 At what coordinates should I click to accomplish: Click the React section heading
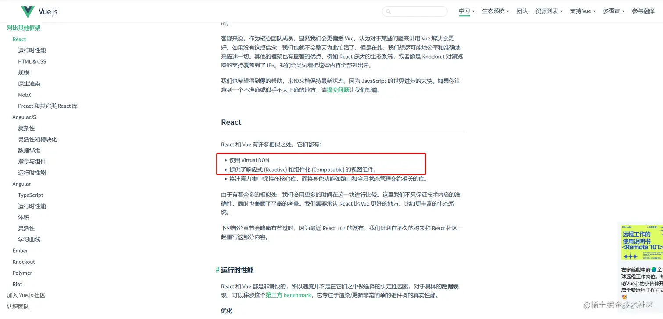click(x=231, y=122)
